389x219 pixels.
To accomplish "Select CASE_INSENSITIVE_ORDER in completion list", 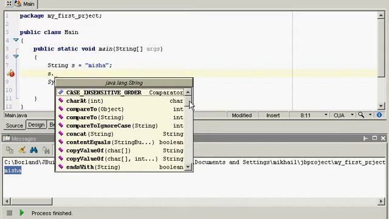I will [x=120, y=92].
